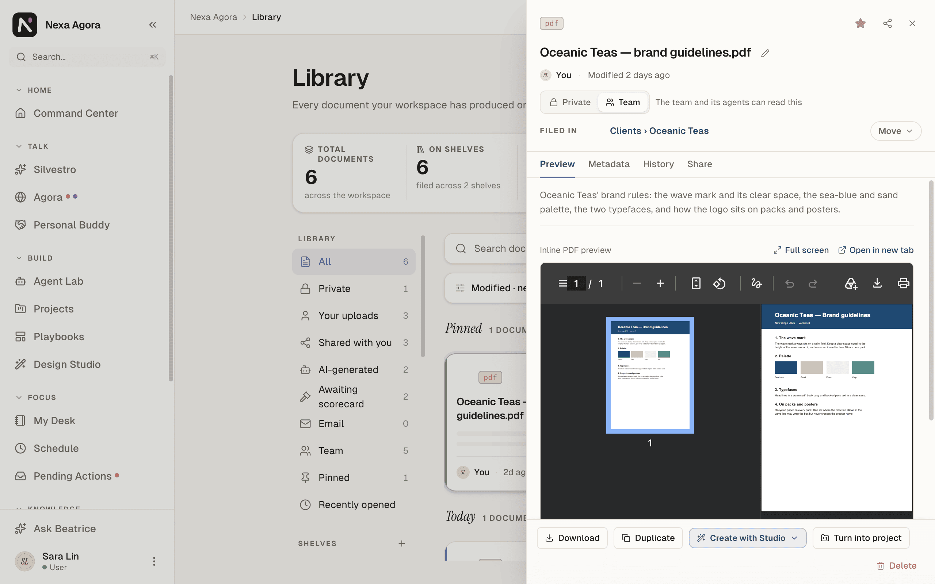This screenshot has width=935, height=584.
Task: Open the History tab
Action: click(659, 164)
